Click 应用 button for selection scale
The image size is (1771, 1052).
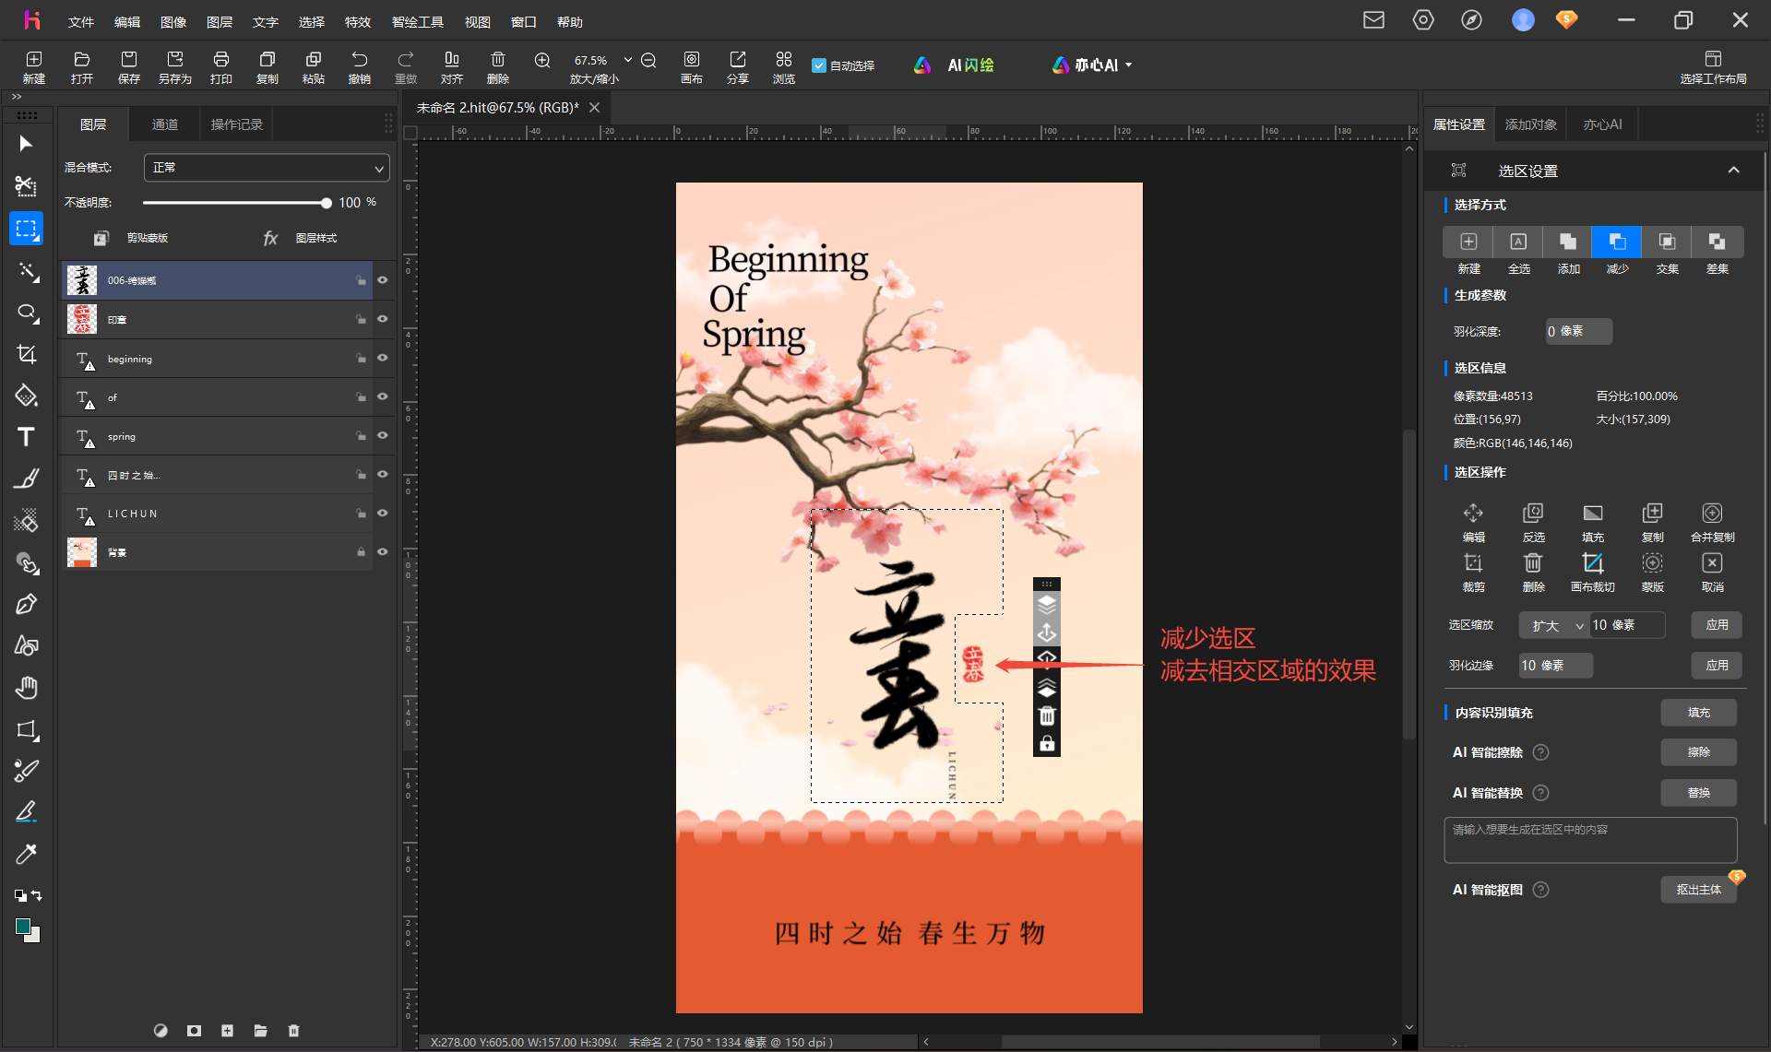[1717, 625]
